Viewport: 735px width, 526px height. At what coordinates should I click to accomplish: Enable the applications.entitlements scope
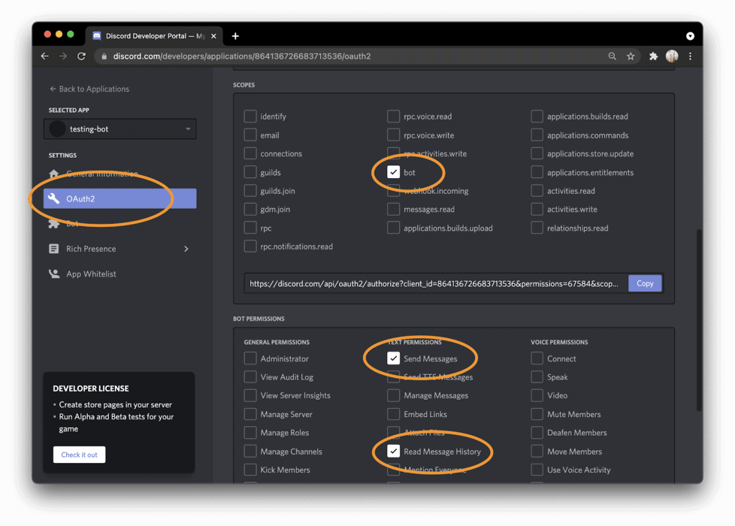click(537, 172)
